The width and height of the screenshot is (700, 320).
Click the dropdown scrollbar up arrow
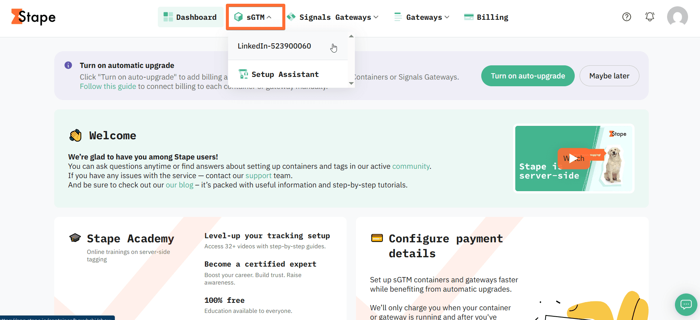(x=351, y=36)
